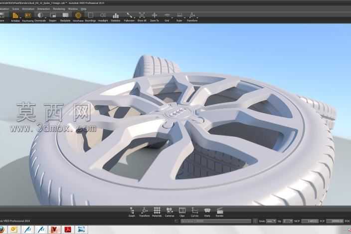
Task: Toggle the Backplate display
Action: pos(65,17)
